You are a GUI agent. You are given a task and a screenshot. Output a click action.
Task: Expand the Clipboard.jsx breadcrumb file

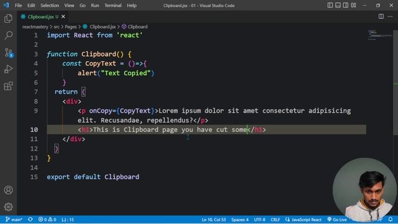pyautogui.click(x=99, y=27)
